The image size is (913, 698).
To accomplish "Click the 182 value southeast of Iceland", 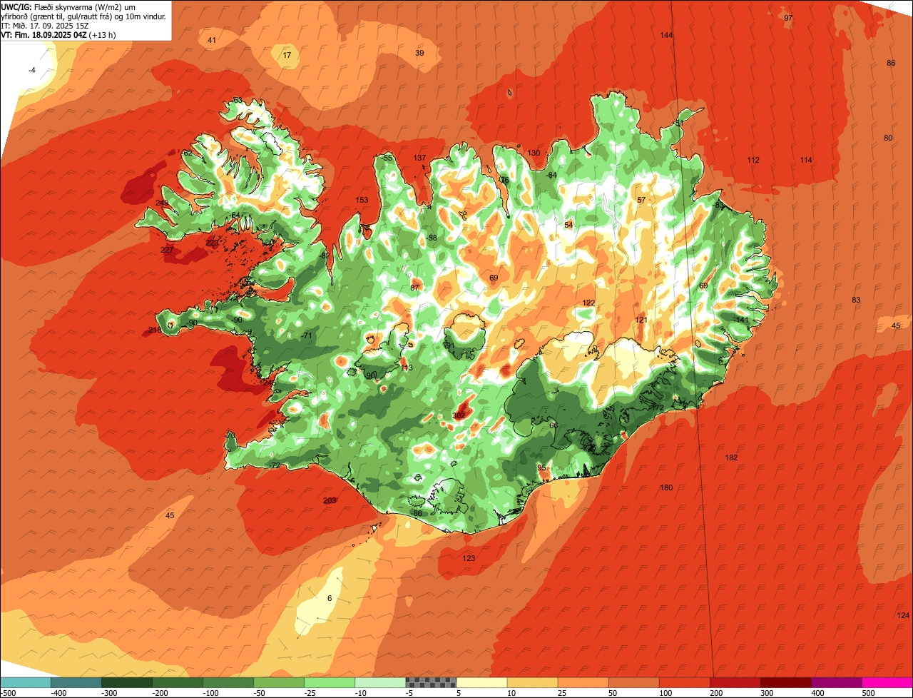I will [x=731, y=457].
